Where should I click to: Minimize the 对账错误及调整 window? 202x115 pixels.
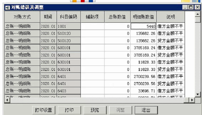tap(185, 7)
